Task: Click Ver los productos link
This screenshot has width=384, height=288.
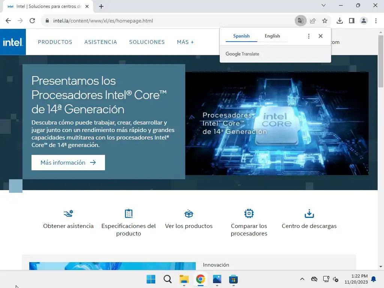Action: click(x=189, y=226)
